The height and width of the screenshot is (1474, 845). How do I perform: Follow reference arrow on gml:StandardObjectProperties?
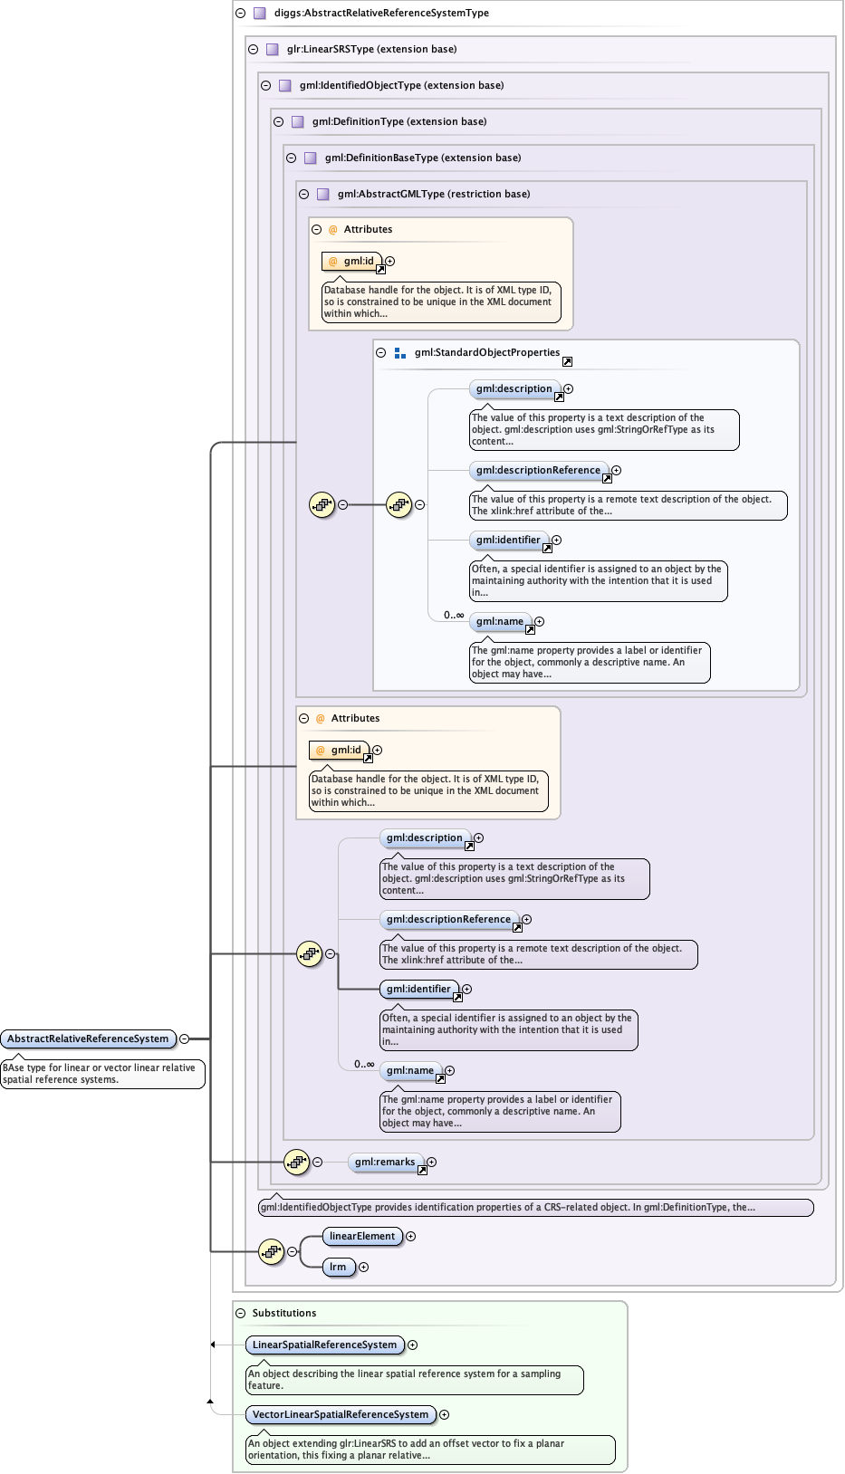point(567,361)
